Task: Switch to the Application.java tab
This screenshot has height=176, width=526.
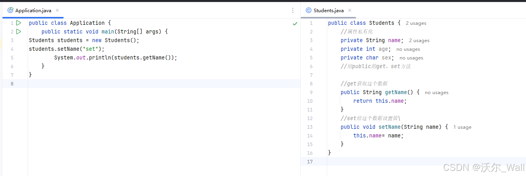Action: point(33,10)
